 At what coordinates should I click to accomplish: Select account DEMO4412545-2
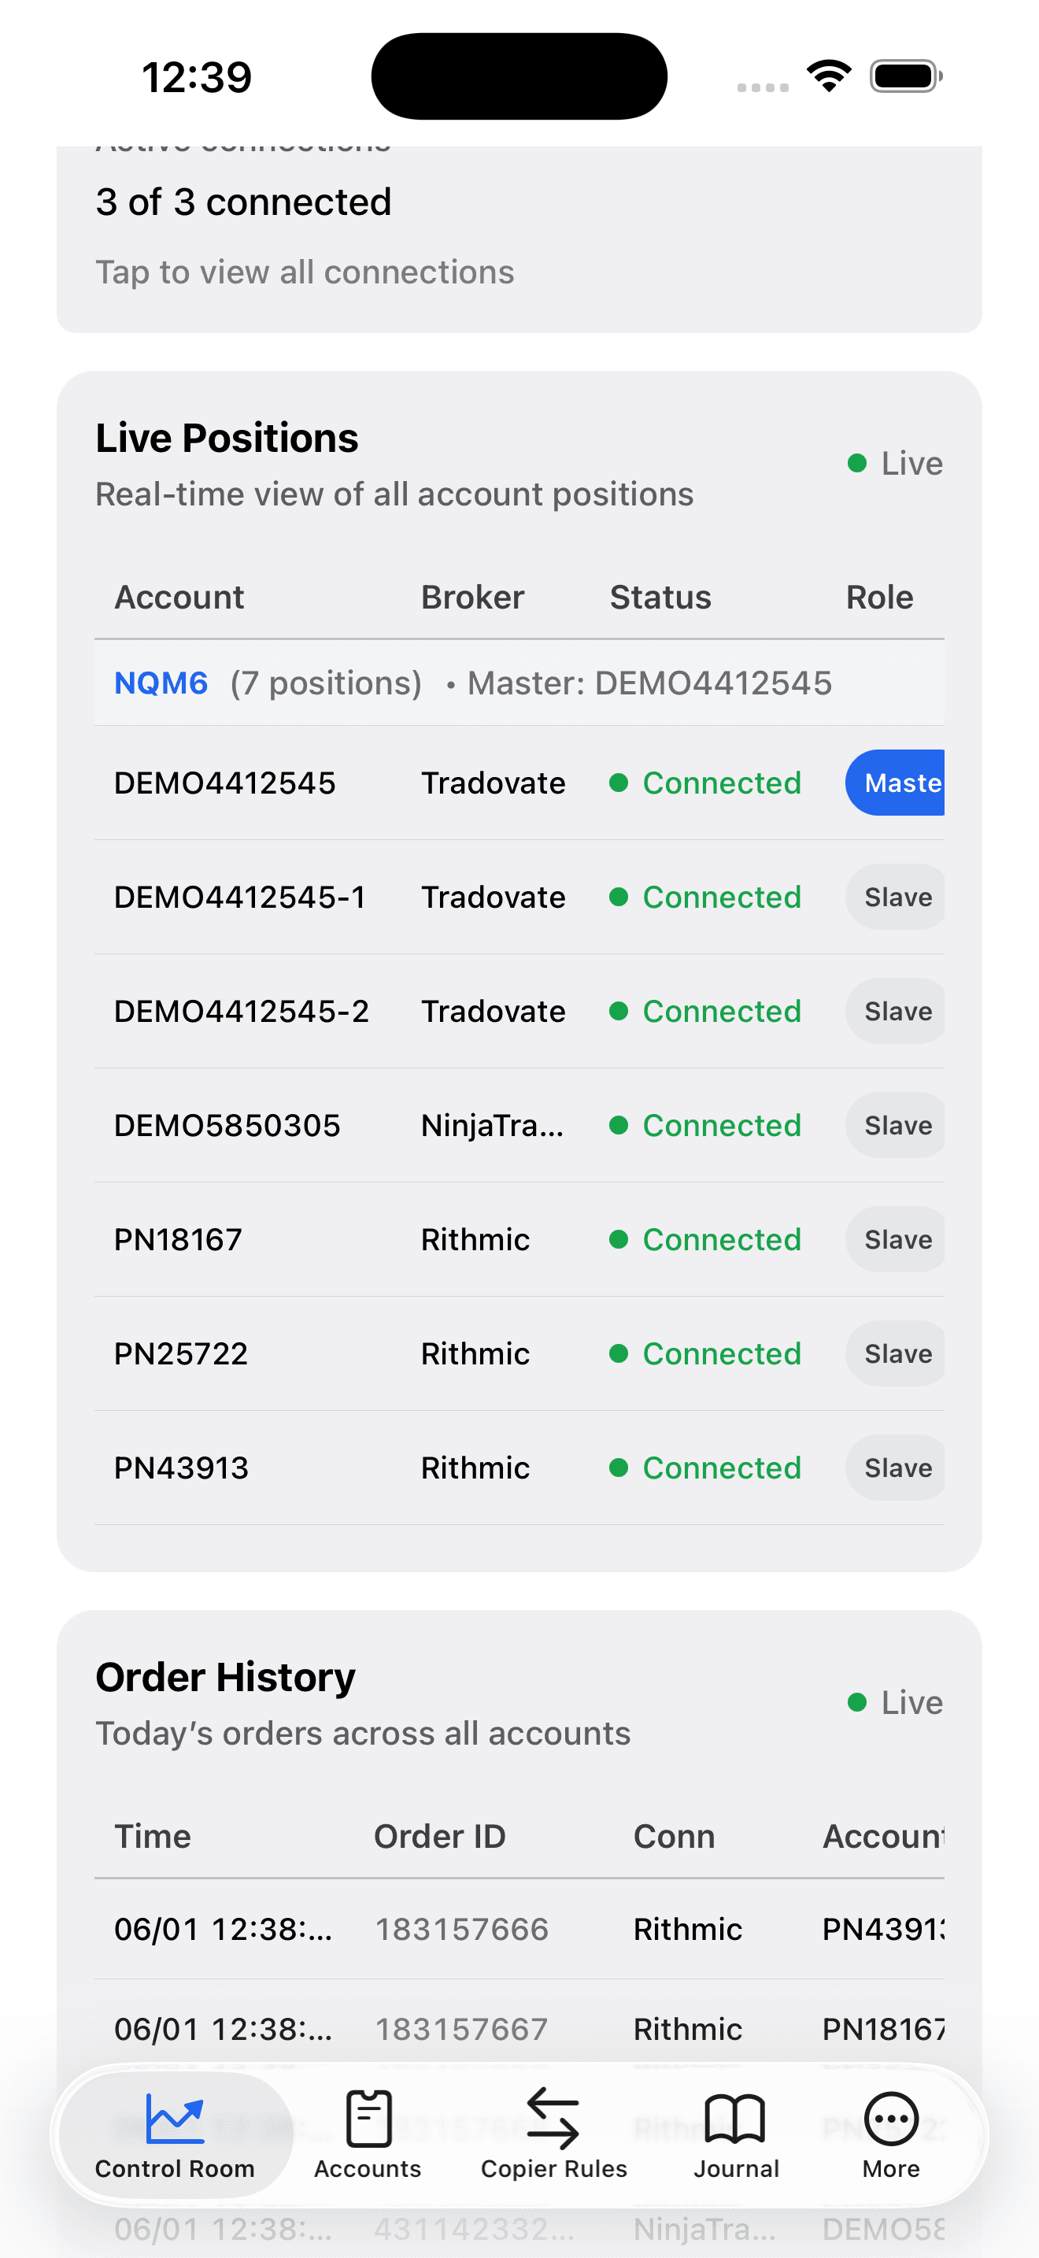point(242,1011)
